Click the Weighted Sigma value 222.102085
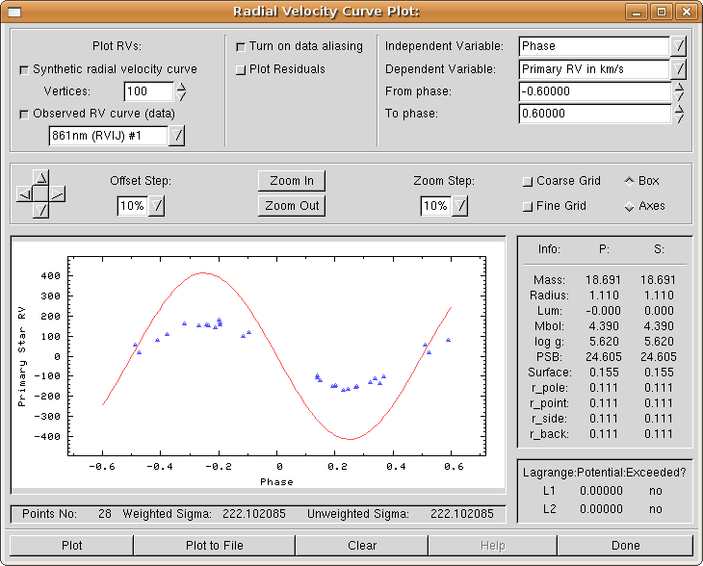 [x=254, y=514]
